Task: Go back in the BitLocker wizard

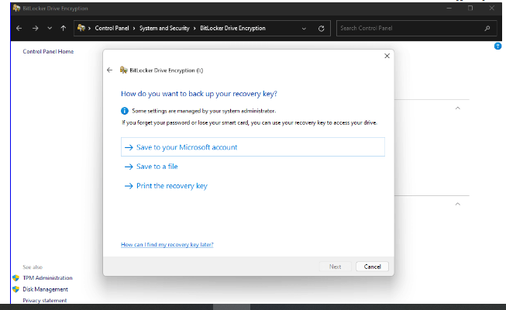Action: click(x=110, y=70)
